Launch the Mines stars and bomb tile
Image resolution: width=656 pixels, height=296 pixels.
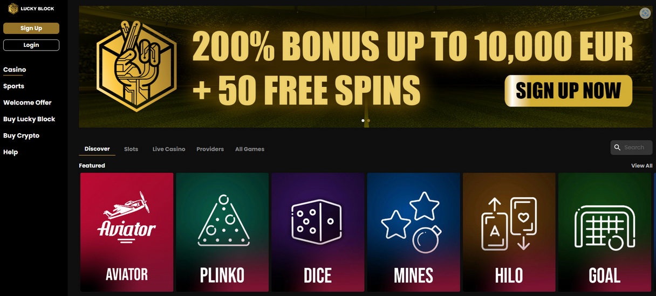(414, 232)
